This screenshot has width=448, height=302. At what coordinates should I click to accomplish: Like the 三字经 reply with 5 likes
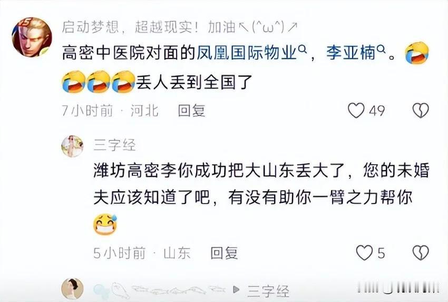click(x=364, y=253)
